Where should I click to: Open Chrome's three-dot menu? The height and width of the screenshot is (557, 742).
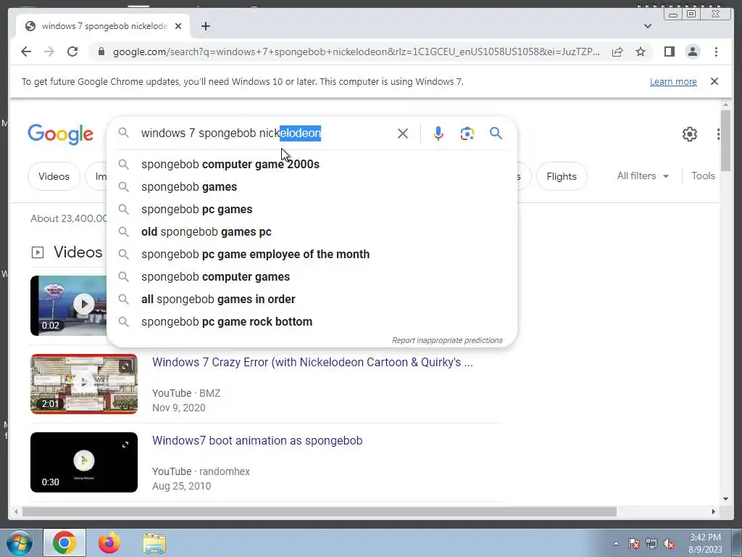click(x=716, y=51)
